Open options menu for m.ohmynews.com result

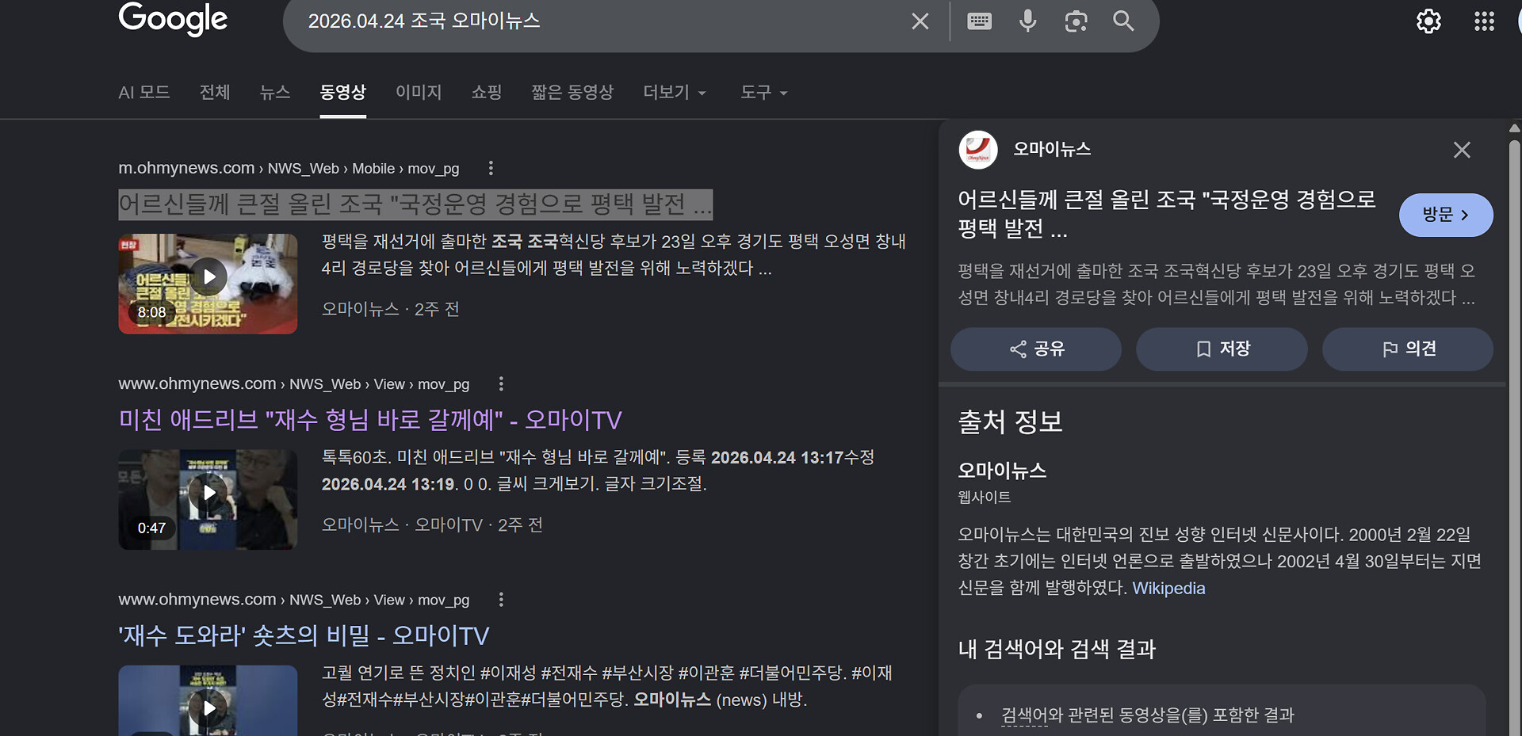coord(491,168)
